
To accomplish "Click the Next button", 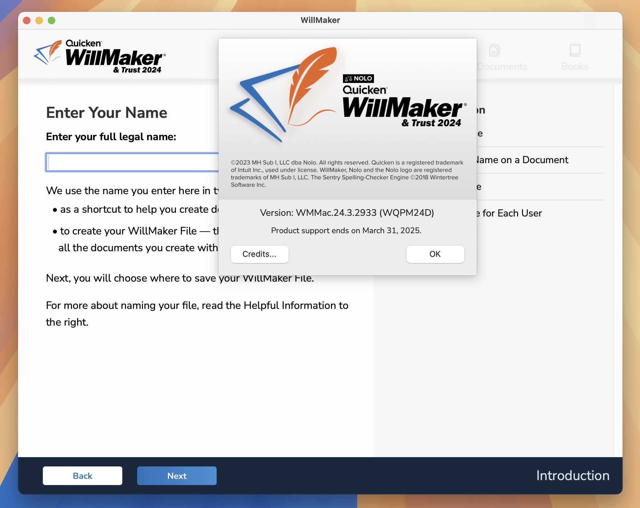I will click(x=177, y=476).
